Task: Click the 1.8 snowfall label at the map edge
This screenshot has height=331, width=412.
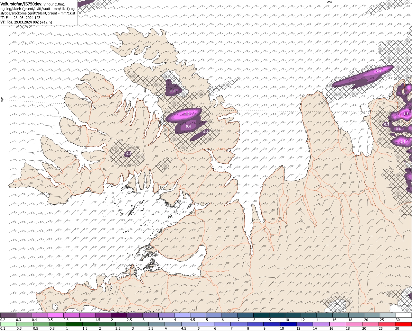Action: pos(406,114)
